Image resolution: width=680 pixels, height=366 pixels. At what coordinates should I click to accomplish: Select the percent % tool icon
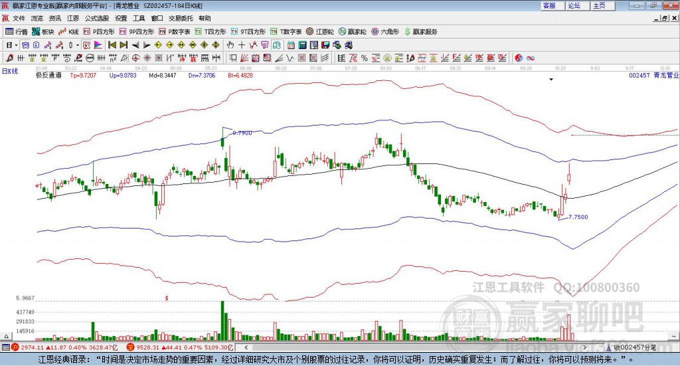click(x=365, y=58)
